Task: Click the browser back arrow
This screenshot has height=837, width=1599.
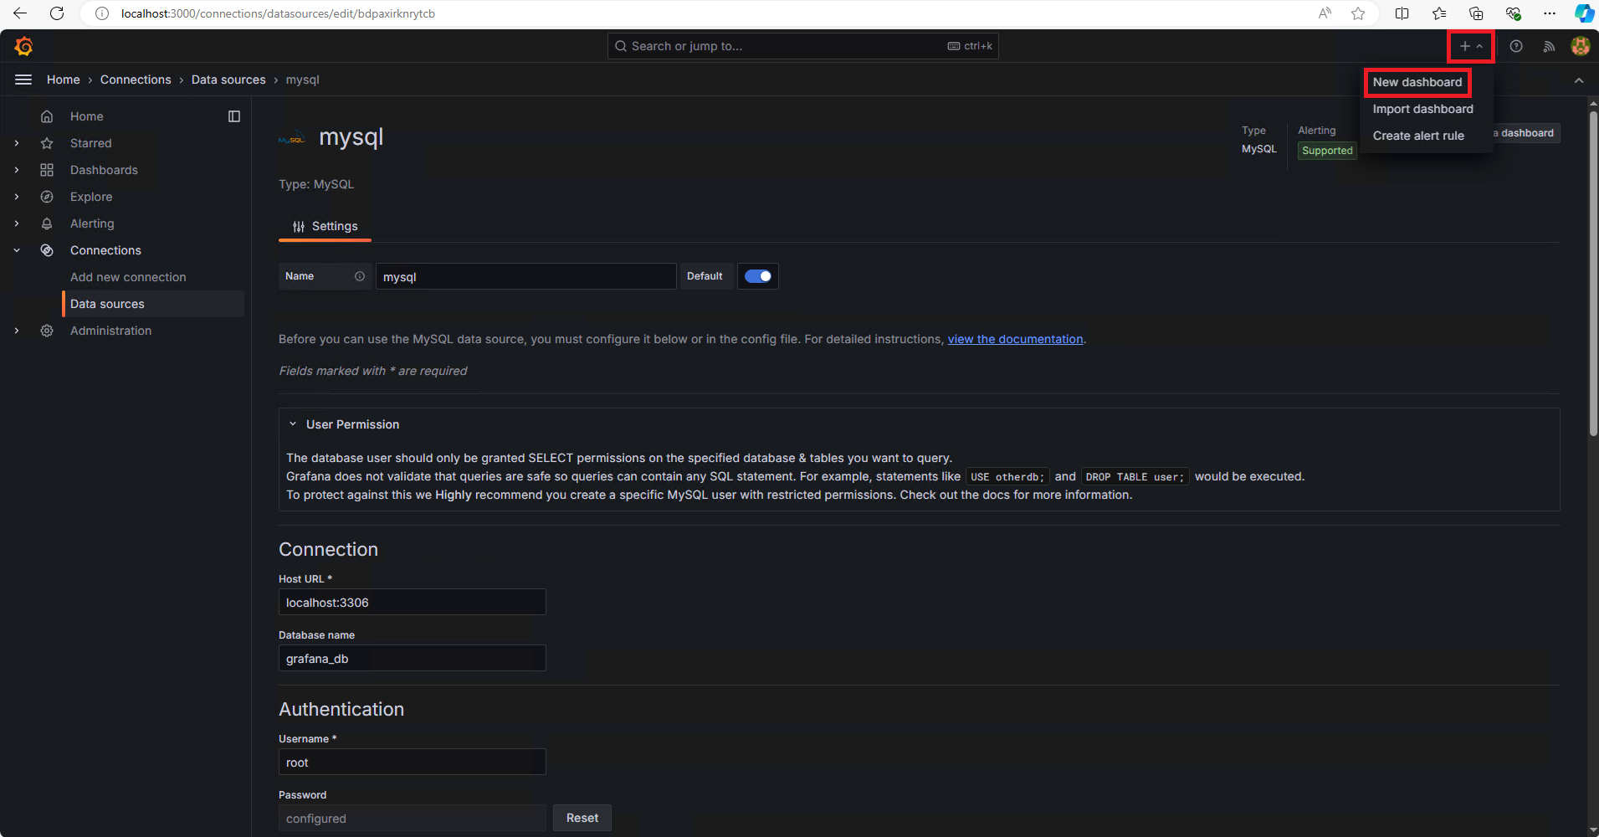Action: 20,13
